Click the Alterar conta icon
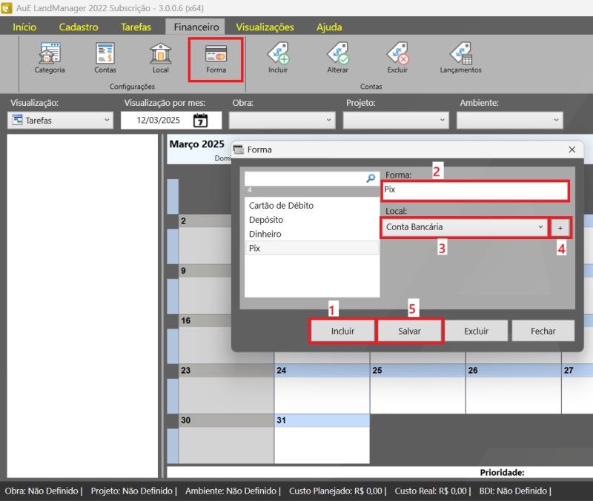 (x=337, y=58)
